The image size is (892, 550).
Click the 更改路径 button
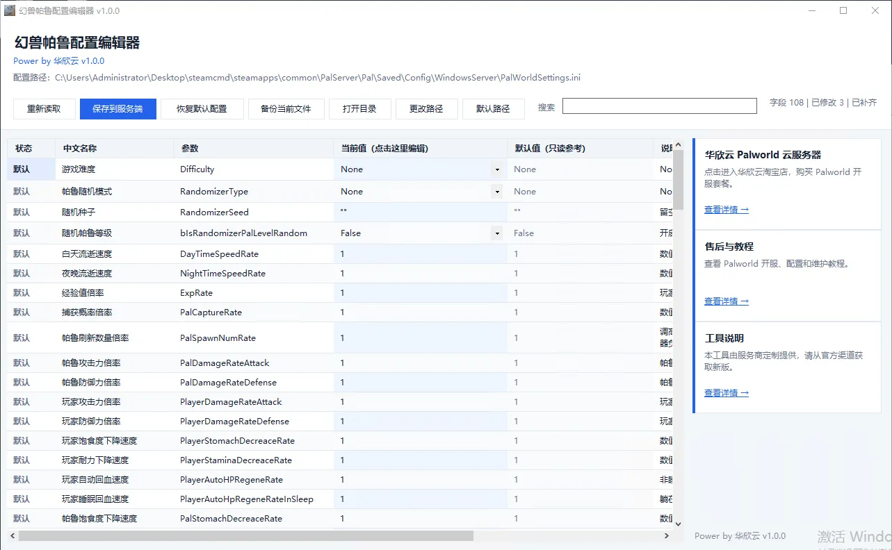click(x=426, y=109)
